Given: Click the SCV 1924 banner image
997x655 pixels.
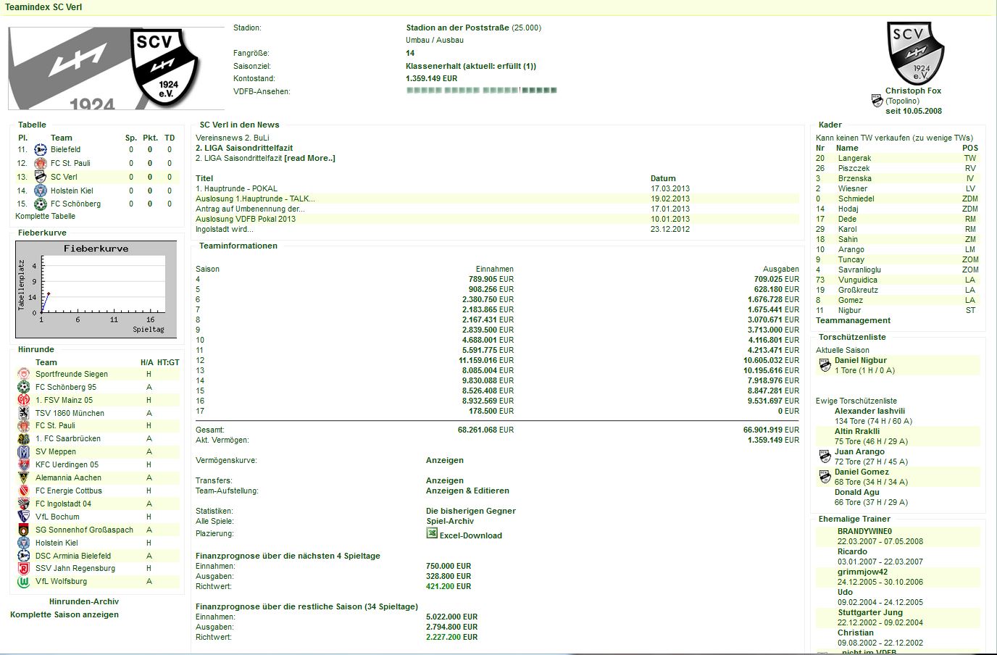Looking at the screenshot, I should coord(117,68).
